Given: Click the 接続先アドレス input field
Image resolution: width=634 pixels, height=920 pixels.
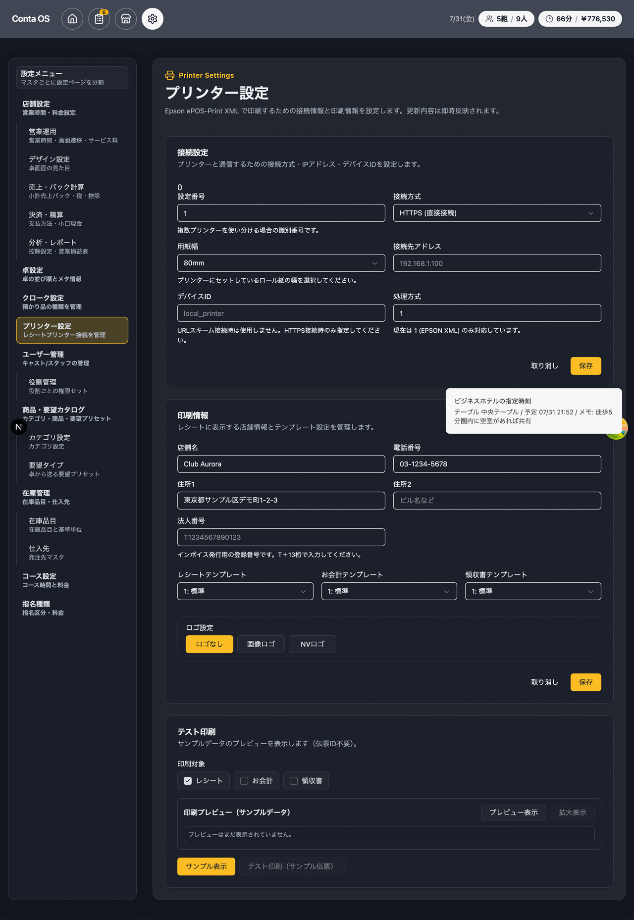Looking at the screenshot, I should point(497,263).
